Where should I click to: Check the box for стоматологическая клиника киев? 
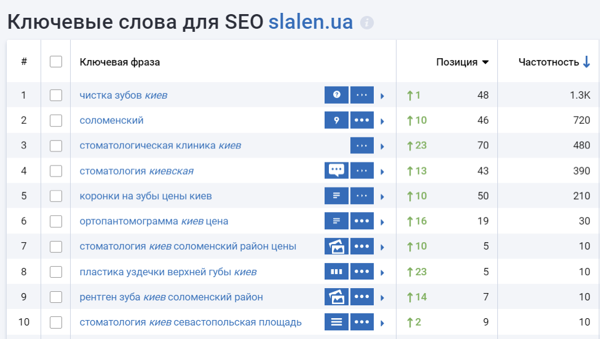[x=56, y=145]
